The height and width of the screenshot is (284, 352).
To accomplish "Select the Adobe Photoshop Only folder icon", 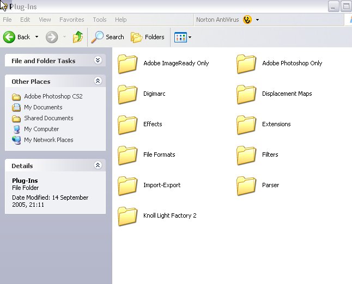I will coord(246,64).
